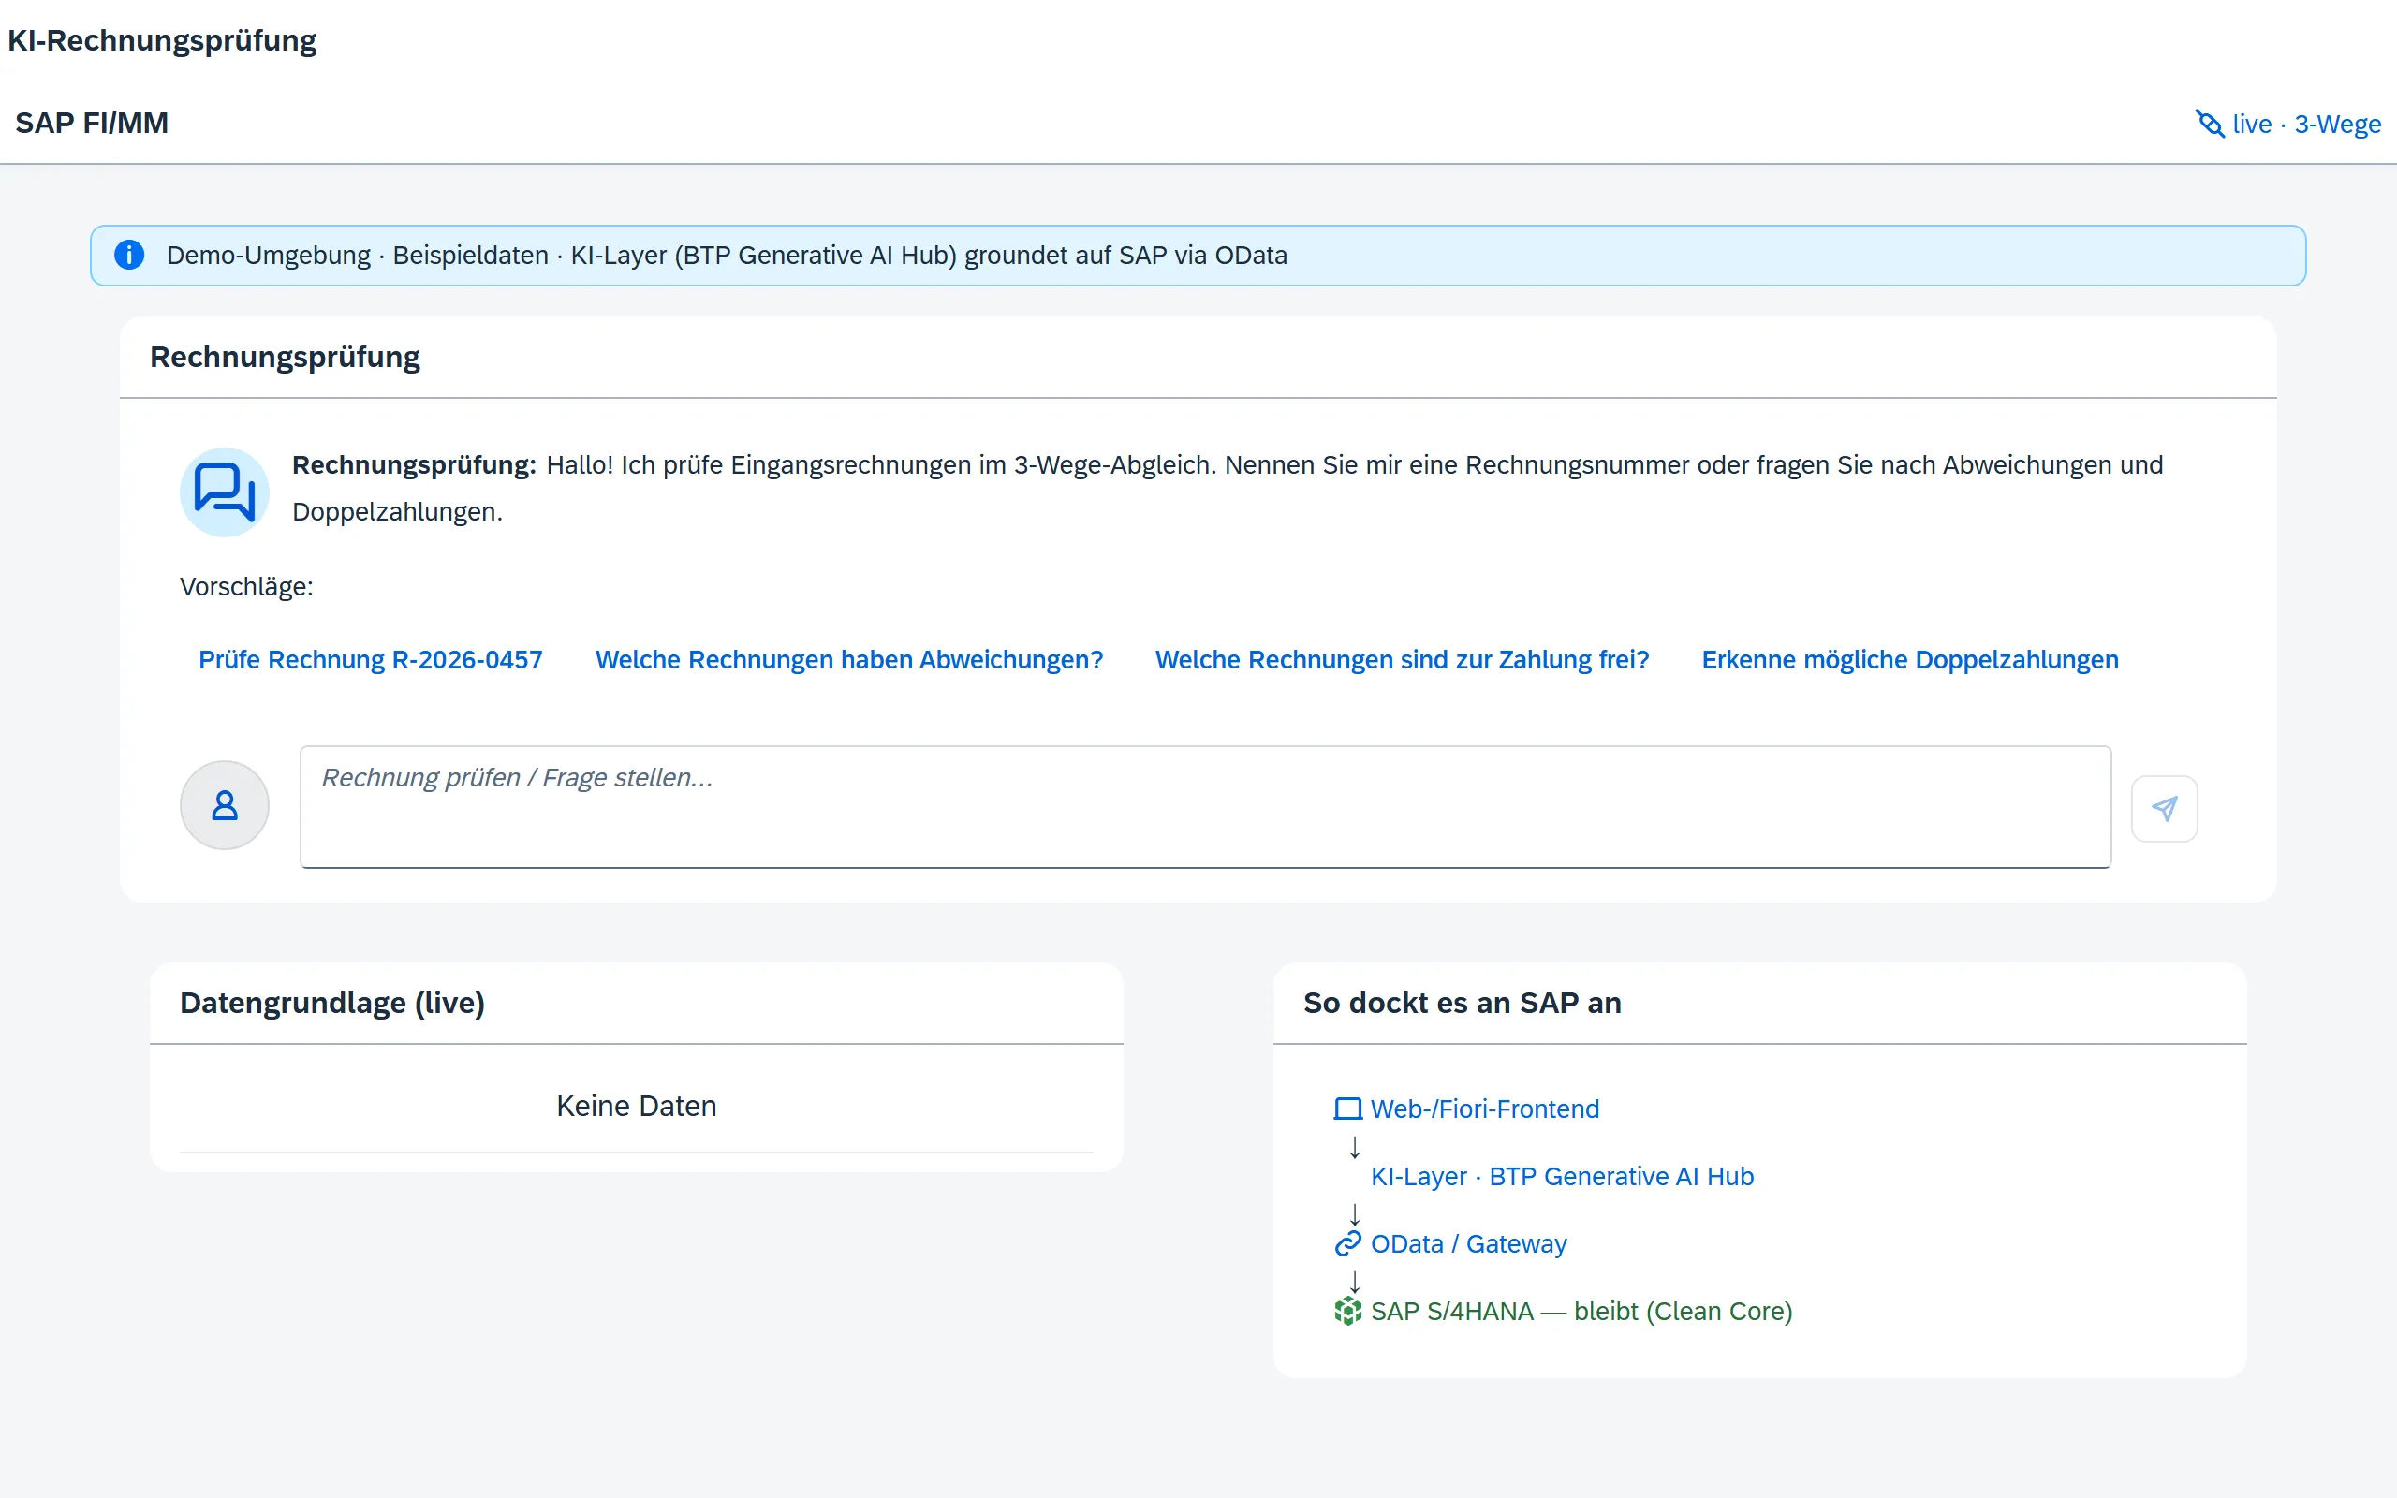Focus the Rechnung prüfen / Frage stellen input

(x=1205, y=806)
